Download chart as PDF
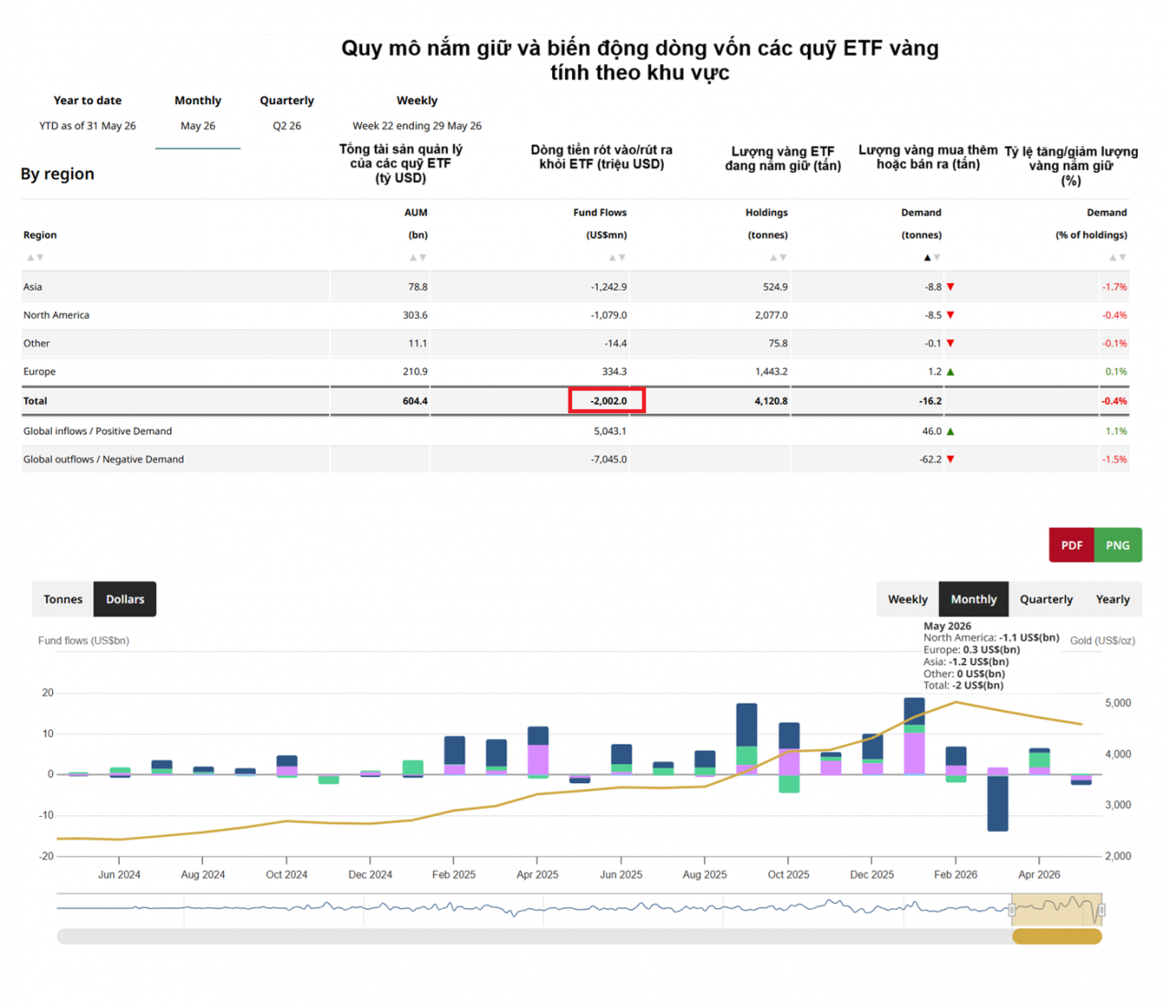The width and height of the screenshot is (1170, 1007). (1071, 546)
